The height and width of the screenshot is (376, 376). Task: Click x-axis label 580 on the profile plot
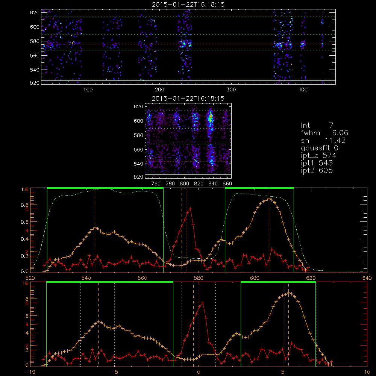199,278
